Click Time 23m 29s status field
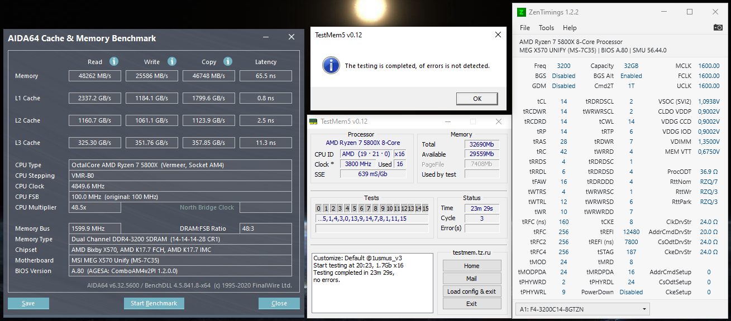The image size is (731, 321). coord(482,208)
